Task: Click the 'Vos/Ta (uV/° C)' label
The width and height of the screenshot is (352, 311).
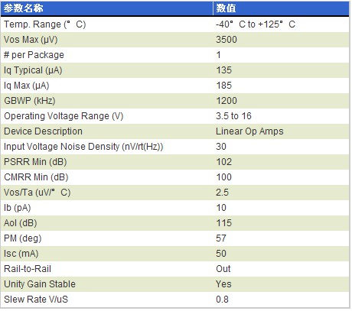Action: [37, 193]
